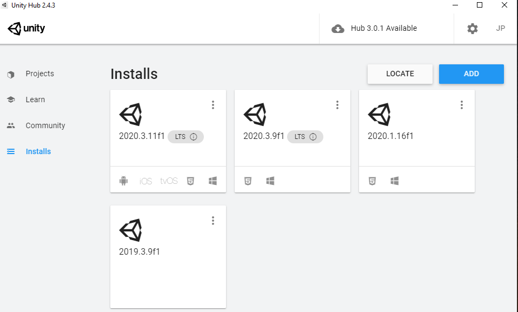This screenshot has height=312, width=518.
Task: Open the JP account menu
Action: (501, 29)
